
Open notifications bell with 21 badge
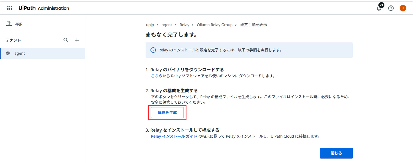[x=379, y=8]
